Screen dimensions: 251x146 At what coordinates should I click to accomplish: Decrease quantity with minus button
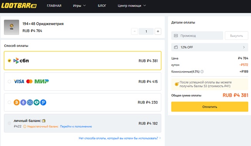point(135,32)
